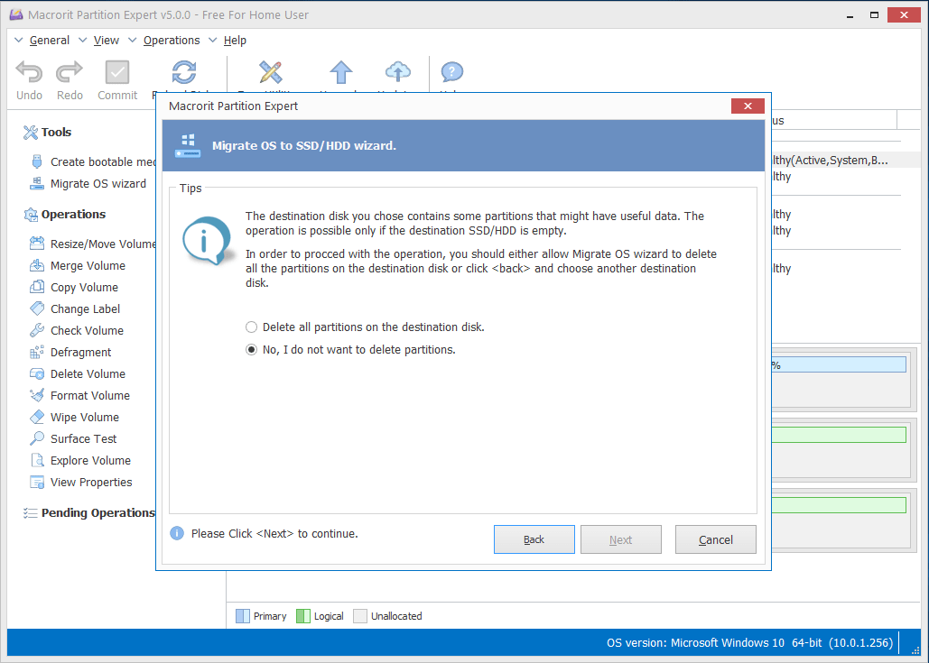This screenshot has height=663, width=929.
Task: Click the Redo arrow icon
Action: pyautogui.click(x=70, y=72)
